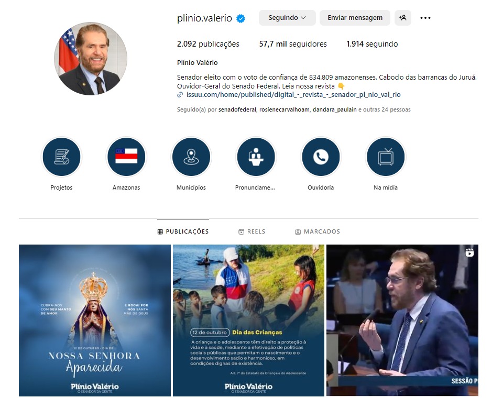Viewport: 492px width, 398px height.
Task: Click Enviar mensagem button
Action: 355,18
